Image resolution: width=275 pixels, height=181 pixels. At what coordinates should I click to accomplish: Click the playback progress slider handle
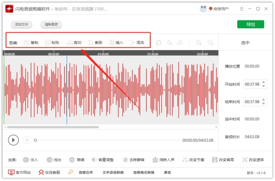[35, 140]
